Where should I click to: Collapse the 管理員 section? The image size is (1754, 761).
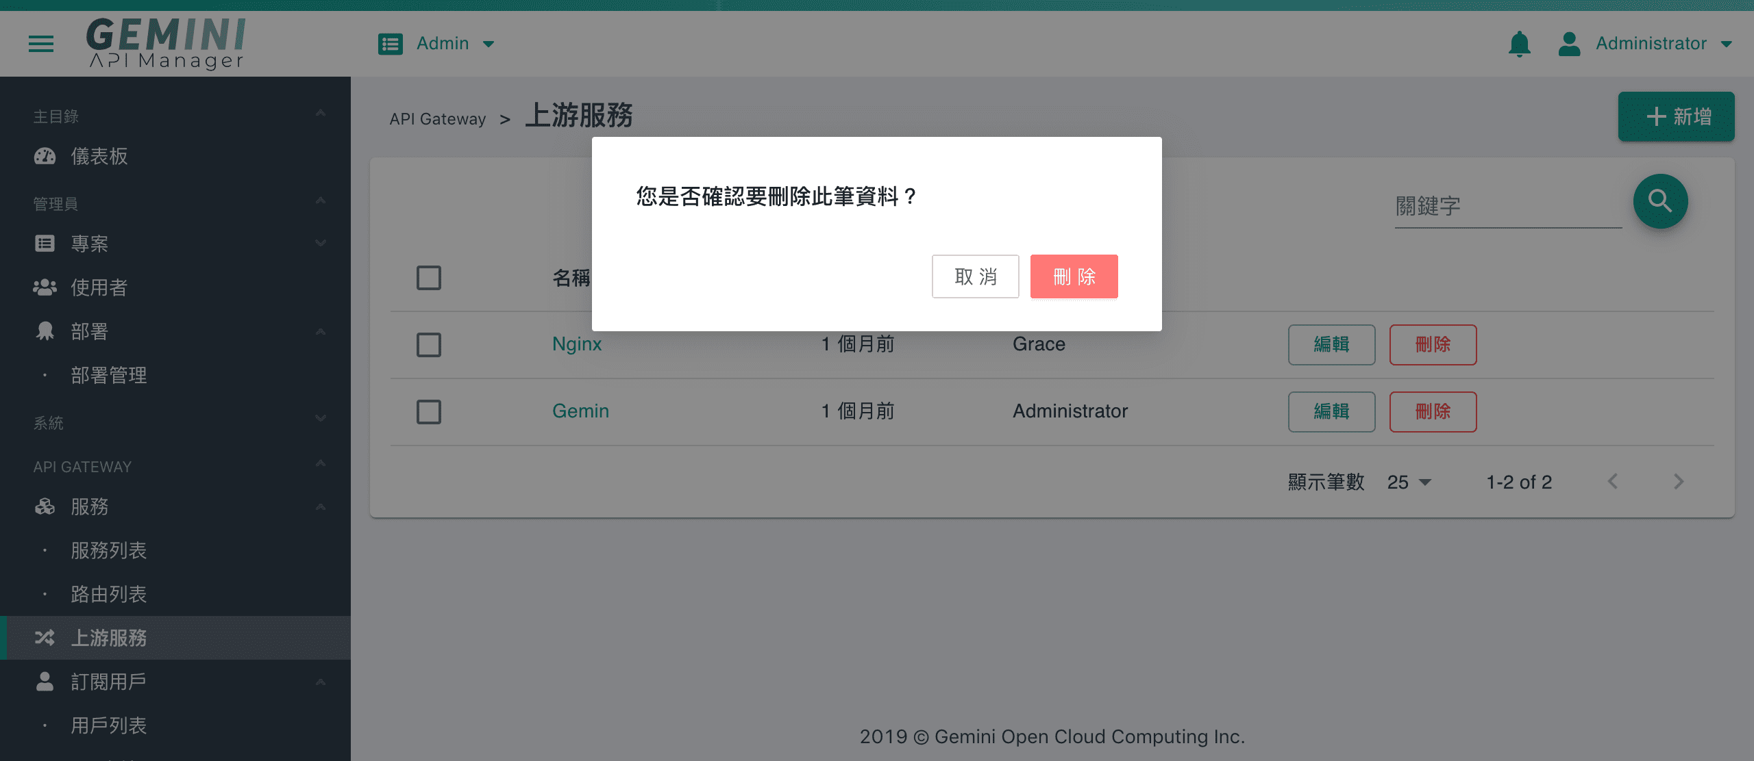click(x=320, y=201)
